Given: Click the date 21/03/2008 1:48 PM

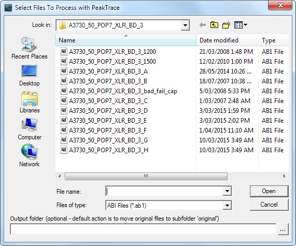Looking at the screenshot, I should pyautogui.click(x=226, y=51).
